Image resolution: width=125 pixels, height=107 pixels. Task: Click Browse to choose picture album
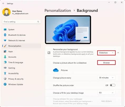(106, 63)
